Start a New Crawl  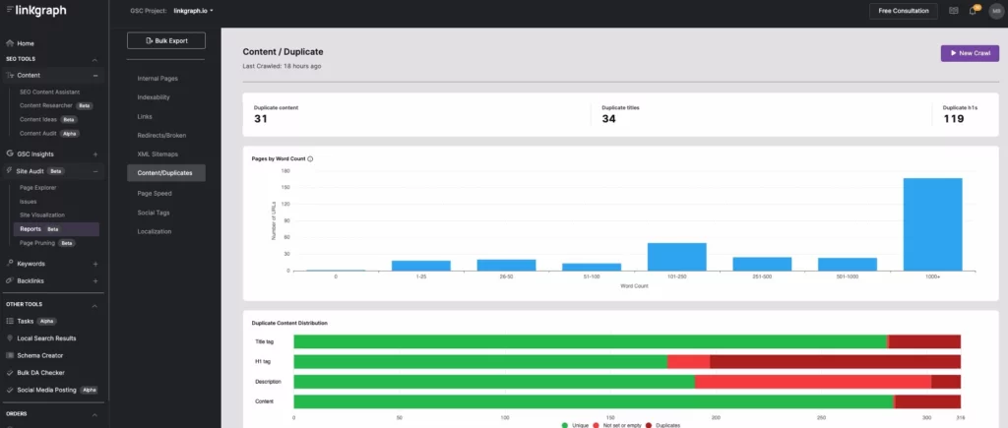969,53
